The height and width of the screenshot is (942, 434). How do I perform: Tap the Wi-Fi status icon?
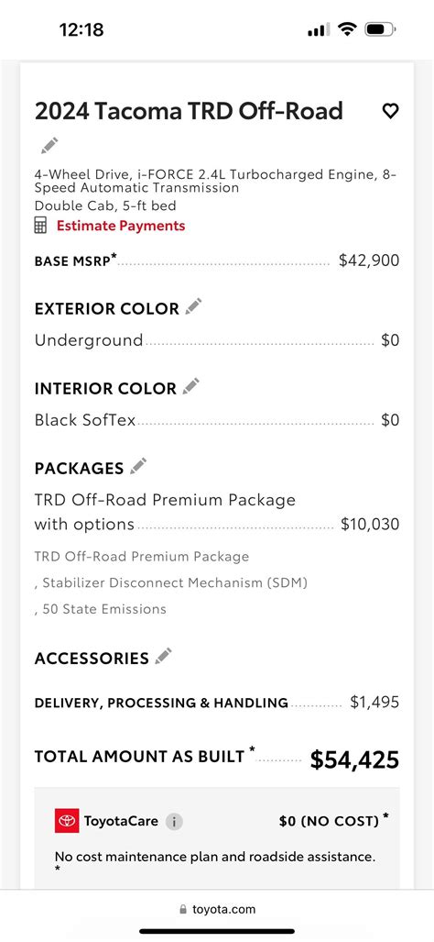(346, 28)
